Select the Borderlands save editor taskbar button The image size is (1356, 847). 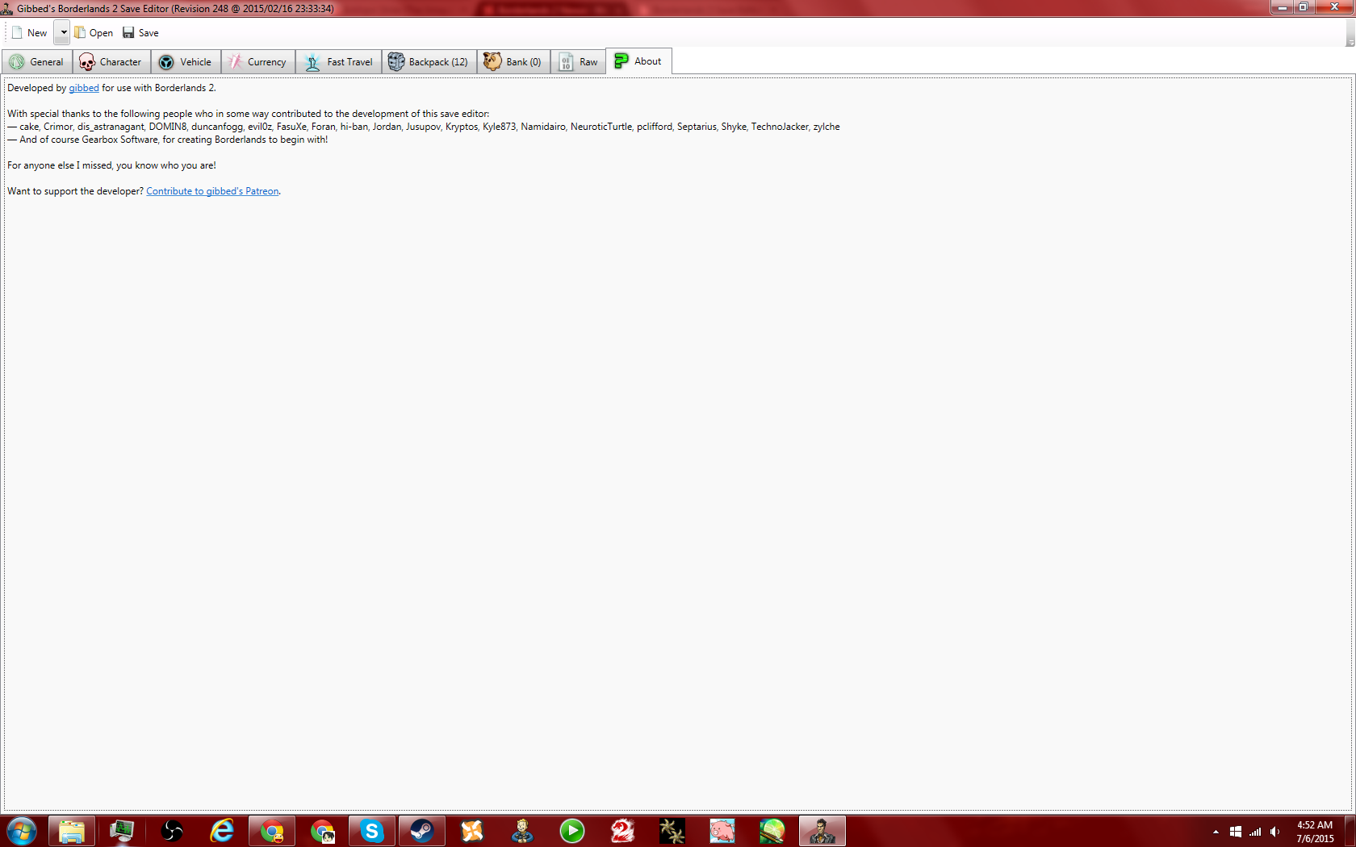[x=822, y=831]
